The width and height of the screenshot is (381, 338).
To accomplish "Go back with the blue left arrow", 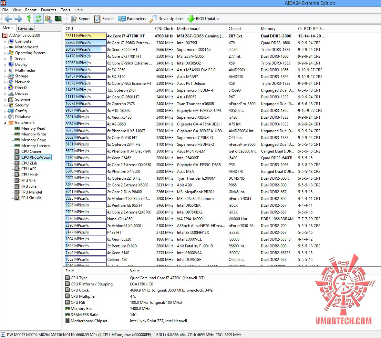I will tap(8, 19).
